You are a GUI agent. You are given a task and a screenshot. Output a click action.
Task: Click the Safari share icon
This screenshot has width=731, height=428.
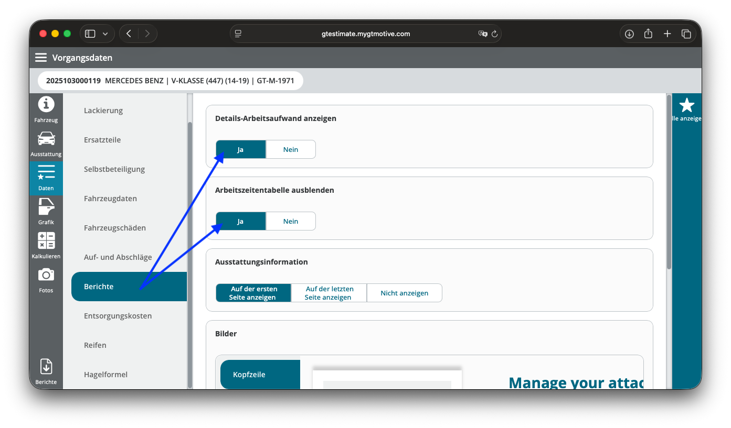pyautogui.click(x=648, y=34)
